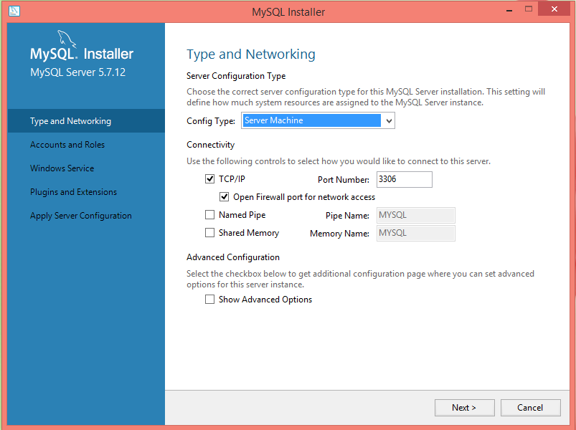This screenshot has height=430, width=576.
Task: Open the Windows Service step
Action: [x=62, y=168]
